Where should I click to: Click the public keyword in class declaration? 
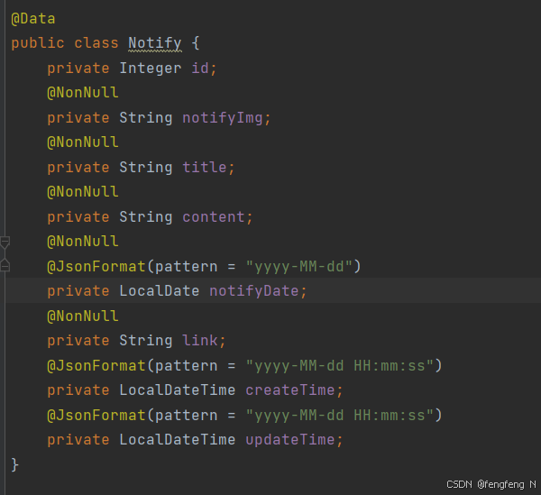tap(38, 43)
